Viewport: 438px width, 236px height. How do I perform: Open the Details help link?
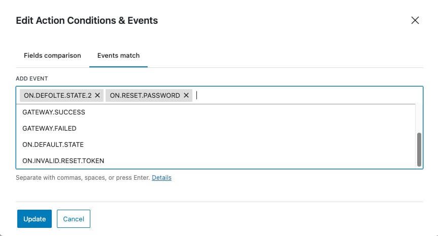point(161,178)
